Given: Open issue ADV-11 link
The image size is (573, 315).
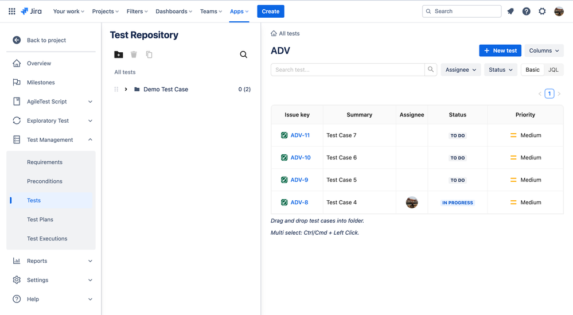Looking at the screenshot, I should pyautogui.click(x=300, y=135).
